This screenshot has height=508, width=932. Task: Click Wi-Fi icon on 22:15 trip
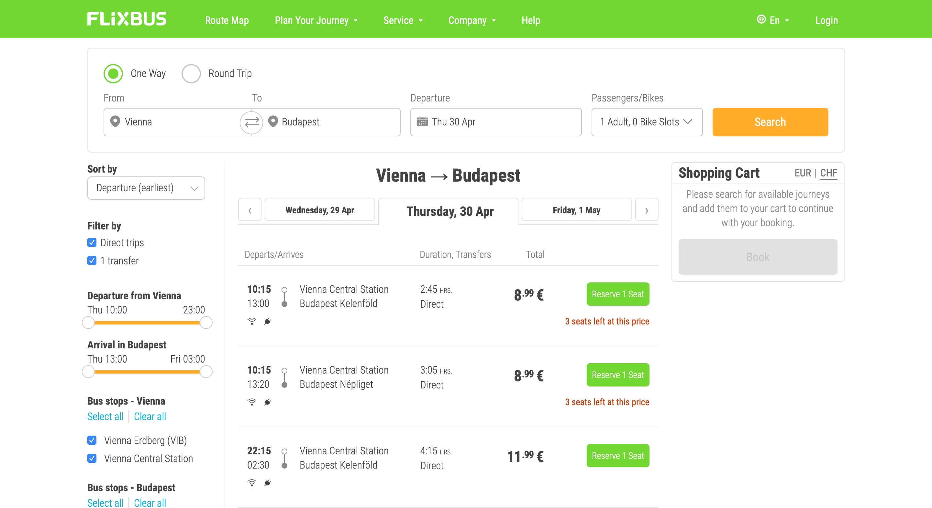252,483
